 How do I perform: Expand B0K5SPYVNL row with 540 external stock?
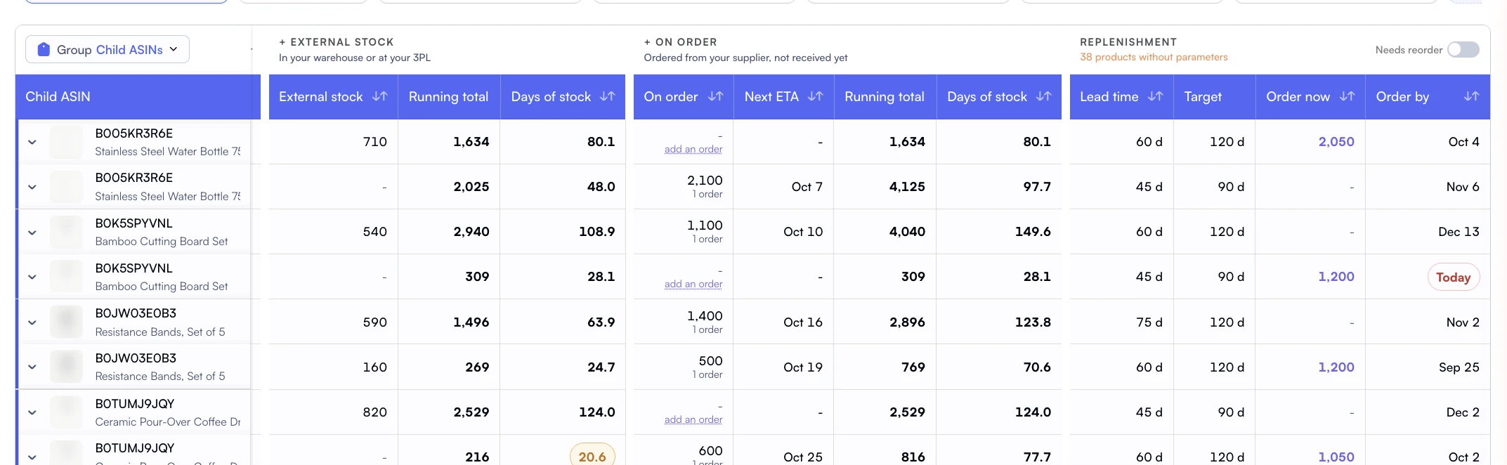click(32, 232)
